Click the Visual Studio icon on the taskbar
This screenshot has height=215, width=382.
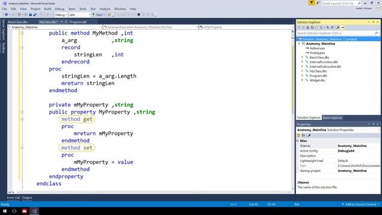(35, 211)
